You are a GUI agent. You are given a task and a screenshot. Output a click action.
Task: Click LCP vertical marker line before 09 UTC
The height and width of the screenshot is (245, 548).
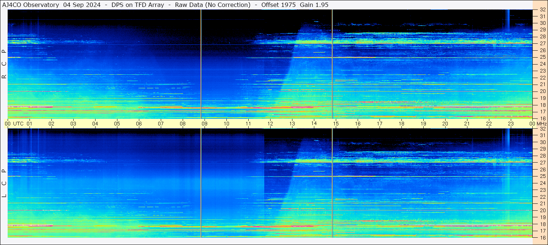click(x=201, y=183)
